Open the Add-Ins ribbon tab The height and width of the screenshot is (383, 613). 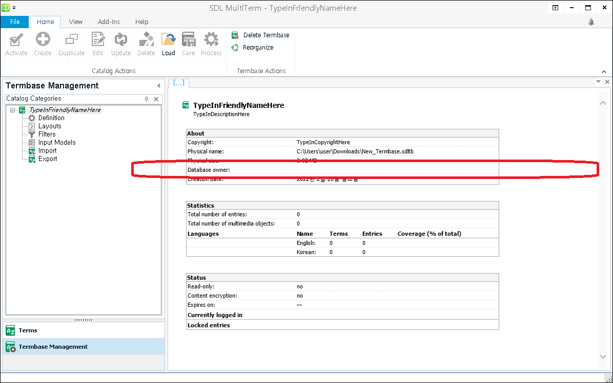pyautogui.click(x=109, y=22)
